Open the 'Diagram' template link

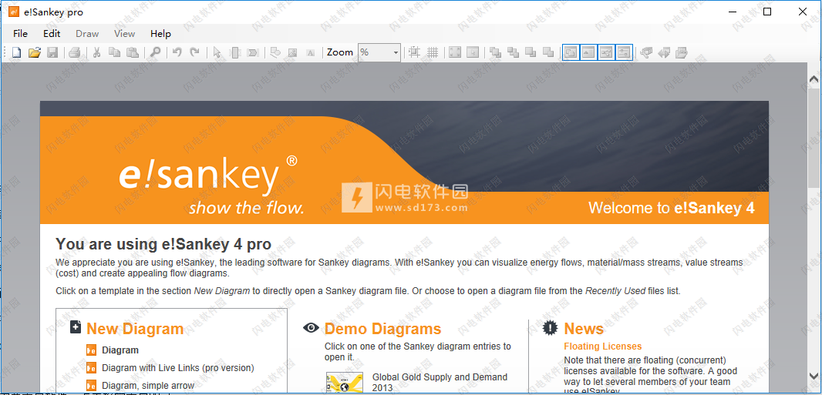(120, 350)
